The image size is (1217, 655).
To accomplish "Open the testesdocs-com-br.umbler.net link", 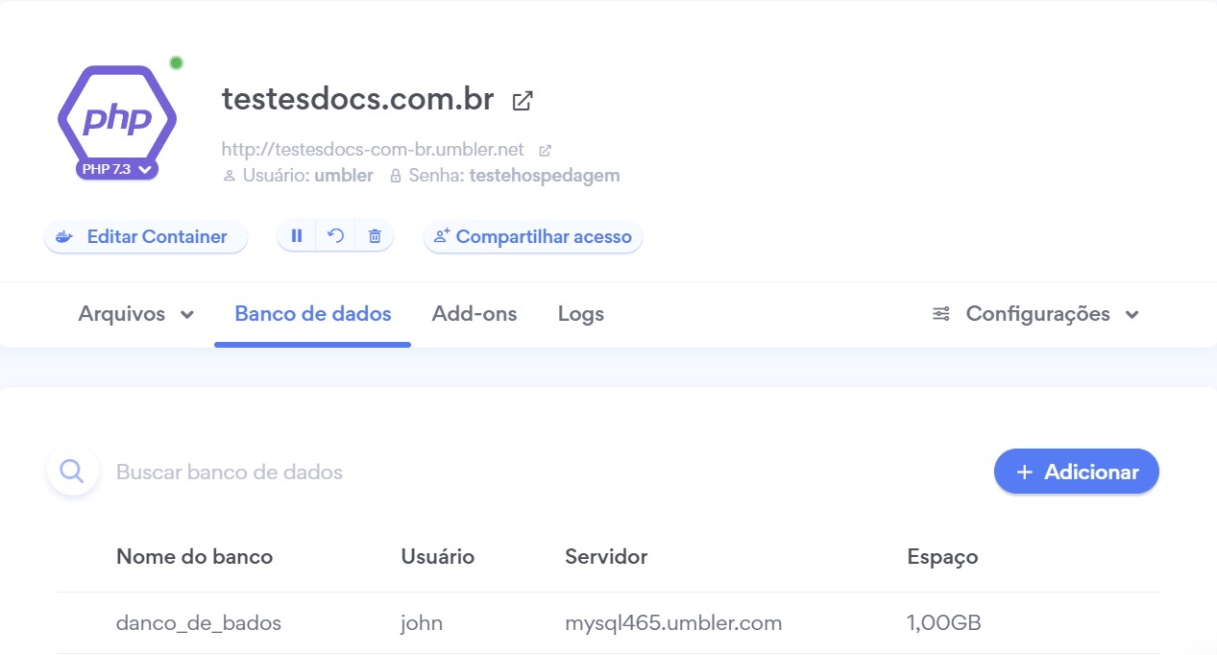I will (x=373, y=150).
